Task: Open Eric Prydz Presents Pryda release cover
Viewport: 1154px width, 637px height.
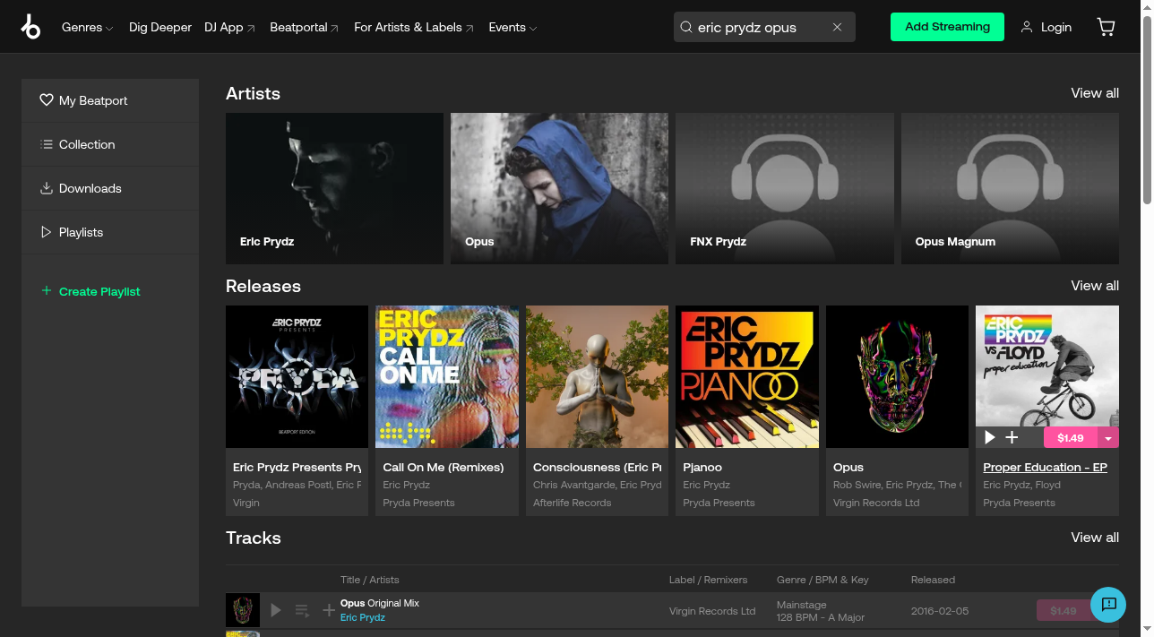Action: (x=297, y=376)
